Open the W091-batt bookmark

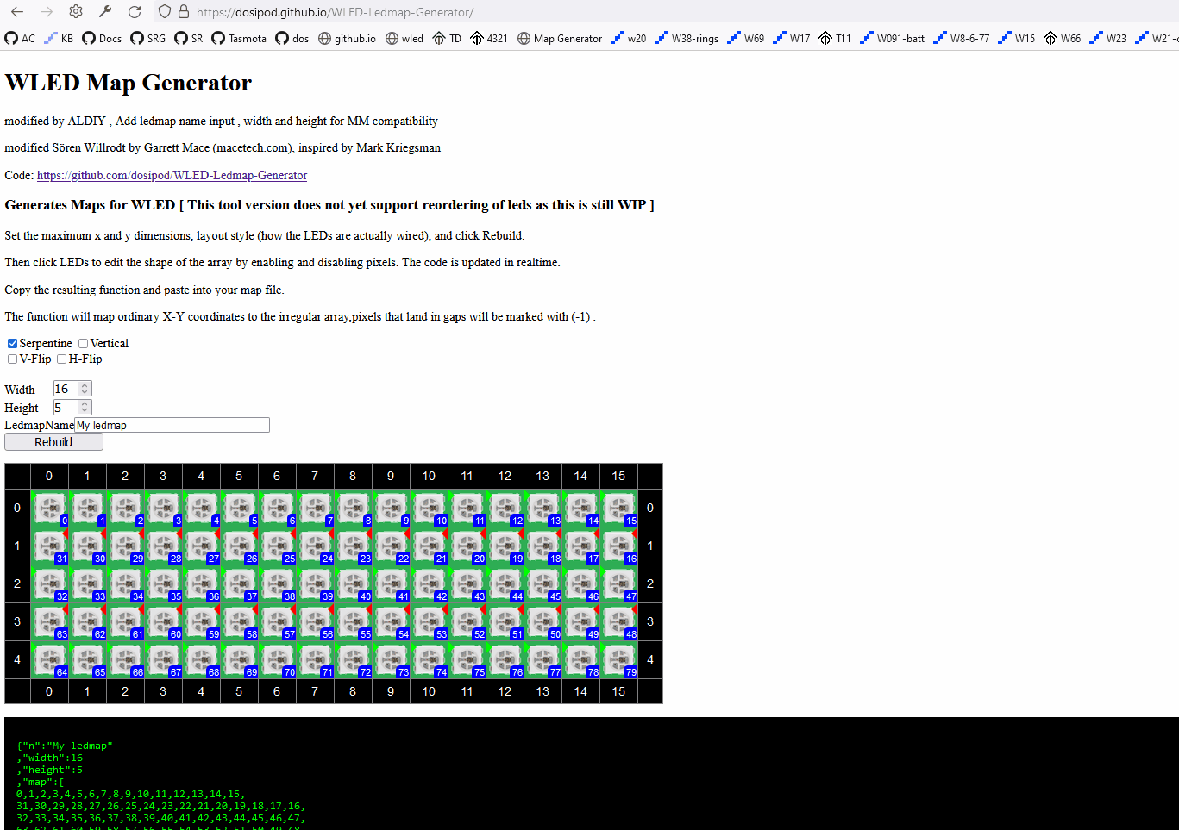tap(893, 38)
